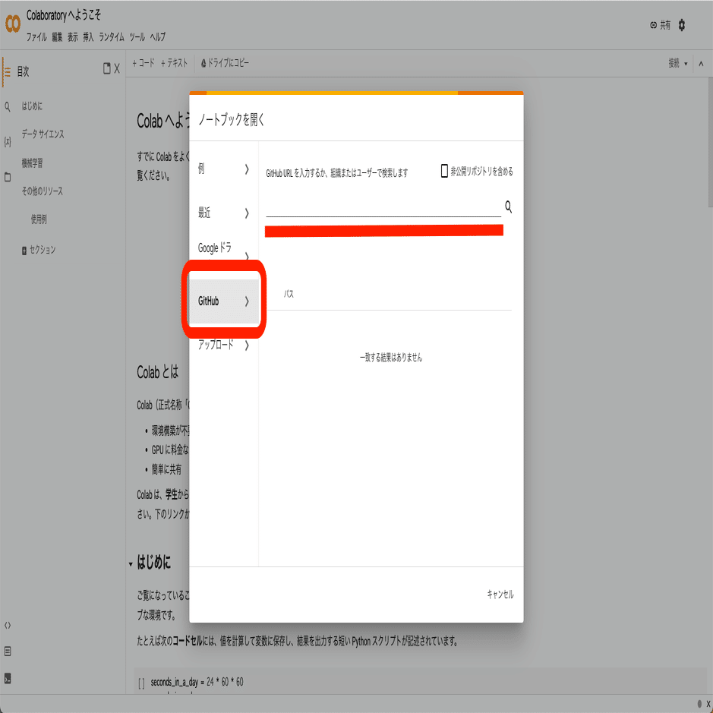Image resolution: width=713 pixels, height=713 pixels.
Task: Click the page vertical scrollbar
Action: pyautogui.click(x=710, y=142)
